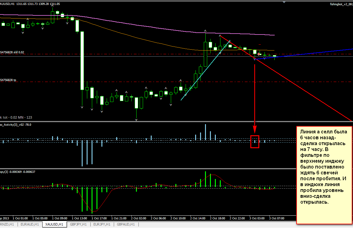Click the Activity(3)_v02 -78.0 indicator label
353x228 pixels.
(15, 125)
